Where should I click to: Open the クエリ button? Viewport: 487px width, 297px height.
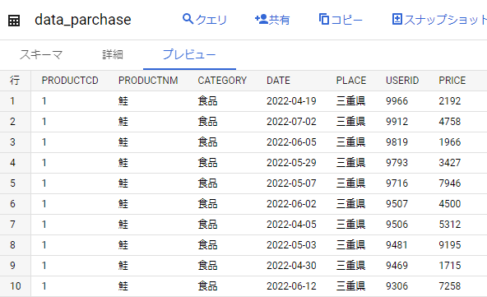point(205,19)
